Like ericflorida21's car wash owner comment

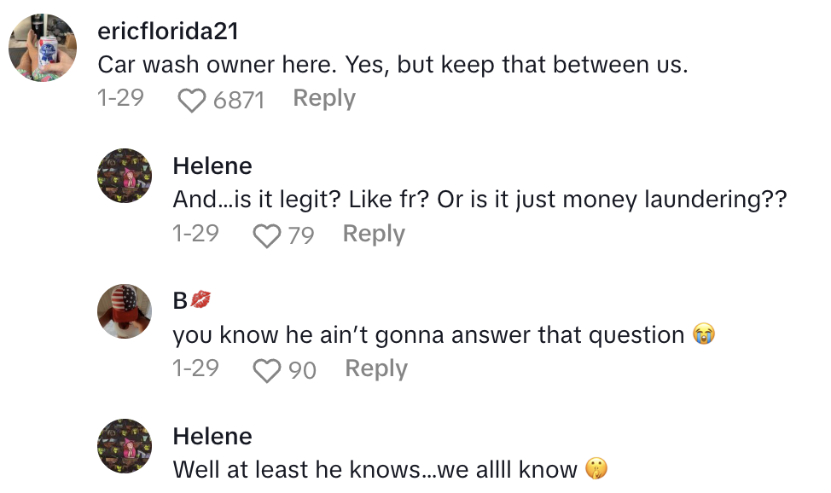[192, 100]
